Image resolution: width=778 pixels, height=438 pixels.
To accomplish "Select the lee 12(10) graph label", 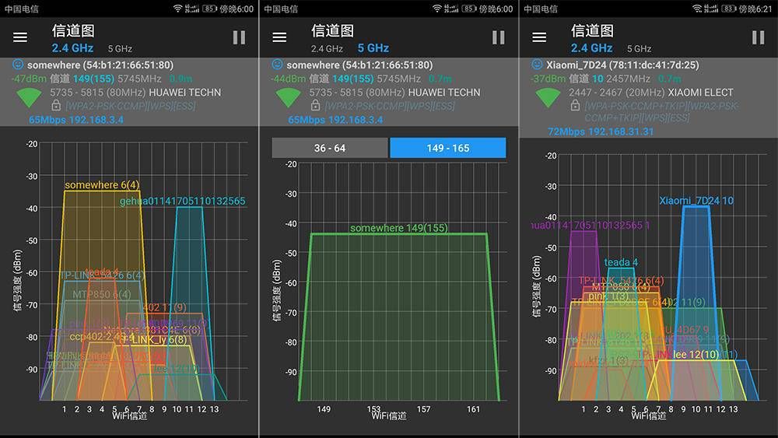I will 696,354.
